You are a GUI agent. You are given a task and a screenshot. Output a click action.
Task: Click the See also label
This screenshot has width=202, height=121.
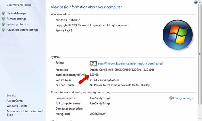coord(11,96)
